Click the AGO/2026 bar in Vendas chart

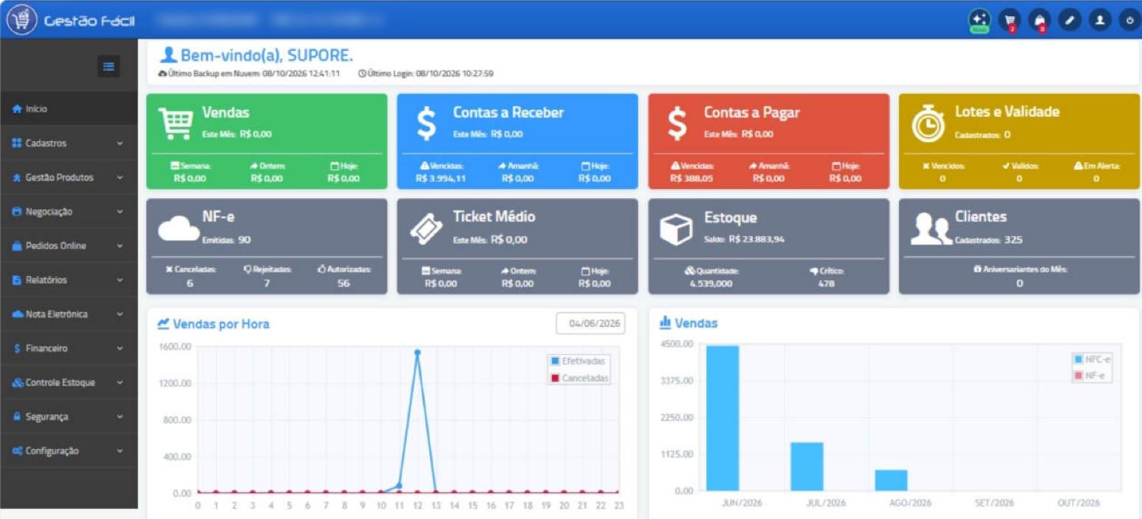(891, 480)
